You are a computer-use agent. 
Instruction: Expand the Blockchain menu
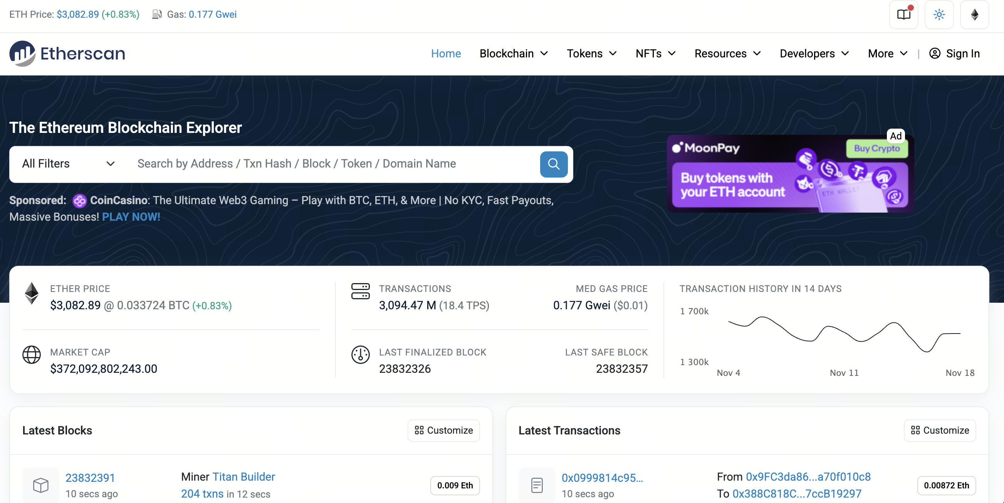(513, 54)
